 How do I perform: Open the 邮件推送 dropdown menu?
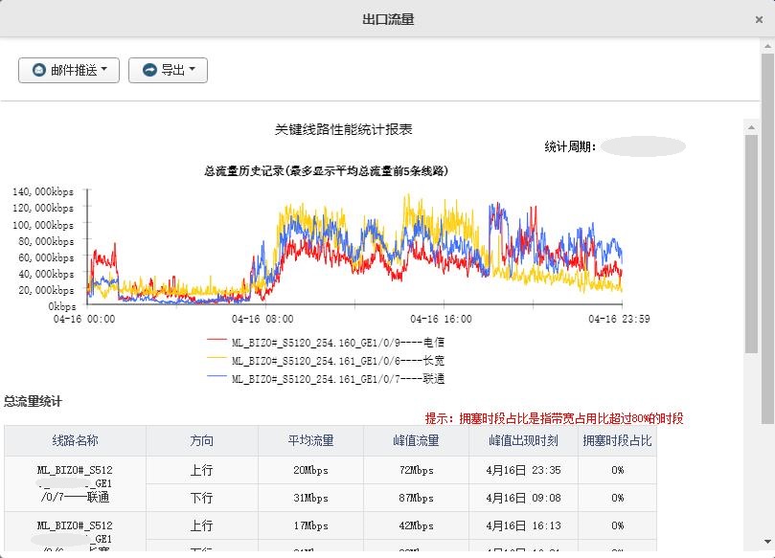[105, 69]
